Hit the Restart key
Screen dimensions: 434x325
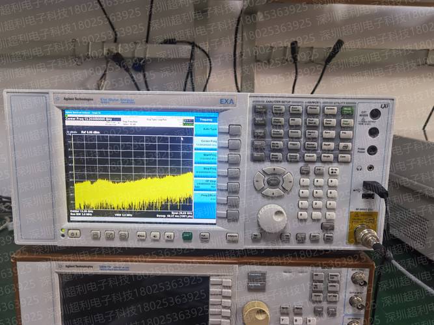point(310,157)
